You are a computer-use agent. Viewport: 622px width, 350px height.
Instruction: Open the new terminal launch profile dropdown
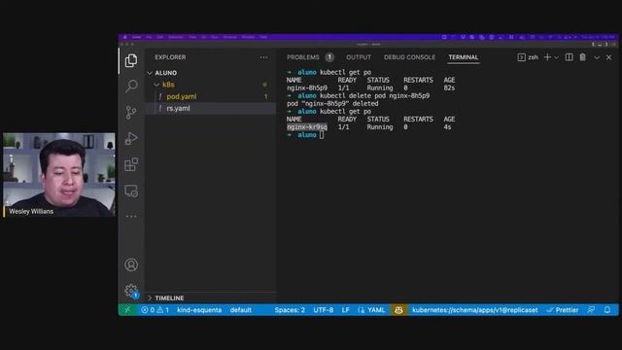[557, 57]
